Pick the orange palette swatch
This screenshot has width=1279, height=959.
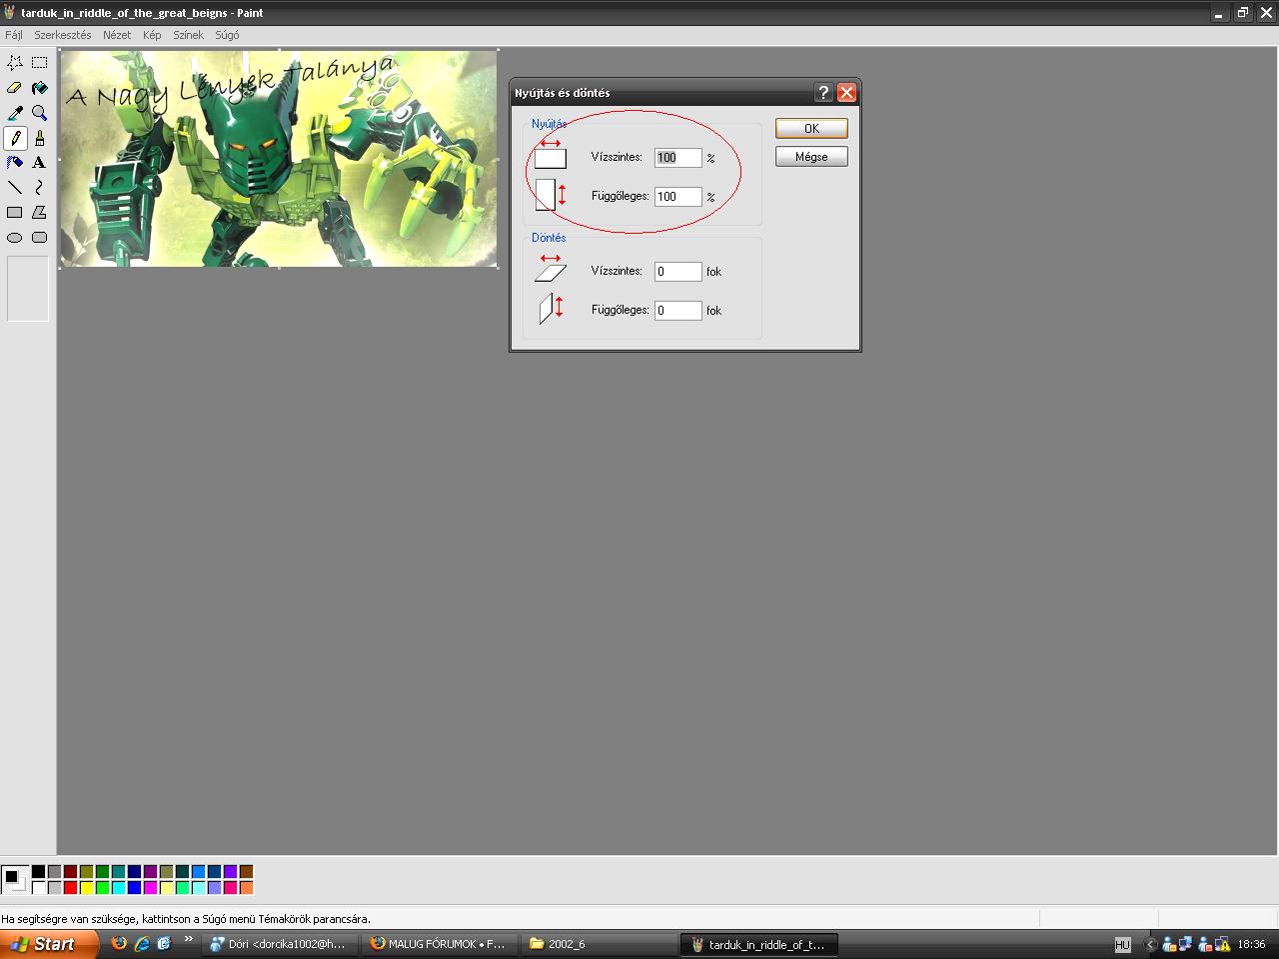click(246, 888)
